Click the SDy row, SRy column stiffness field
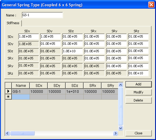The height and width of the screenshot is (140, 156). click(116, 44)
